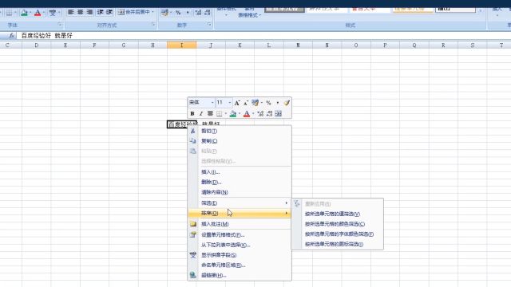Choose 设置单元格格式(F)... menu entry
This screenshot has width=511, height=287.
tap(240, 234)
